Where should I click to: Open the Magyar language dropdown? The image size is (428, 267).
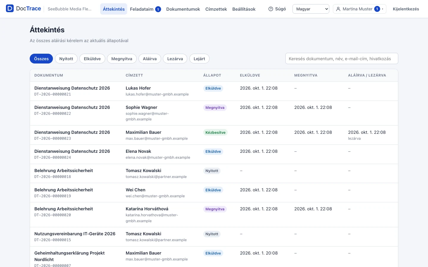311,9
